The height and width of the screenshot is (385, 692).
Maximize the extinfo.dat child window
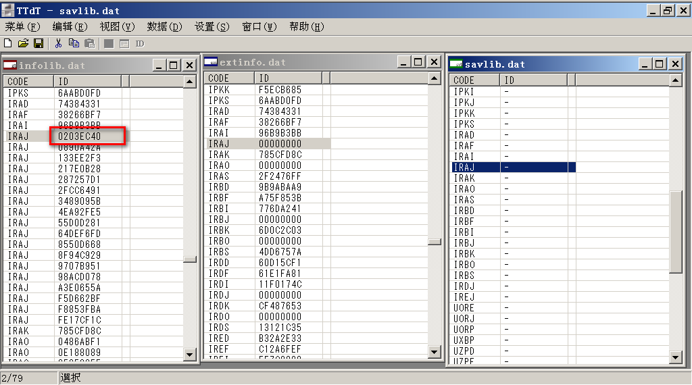coord(418,62)
